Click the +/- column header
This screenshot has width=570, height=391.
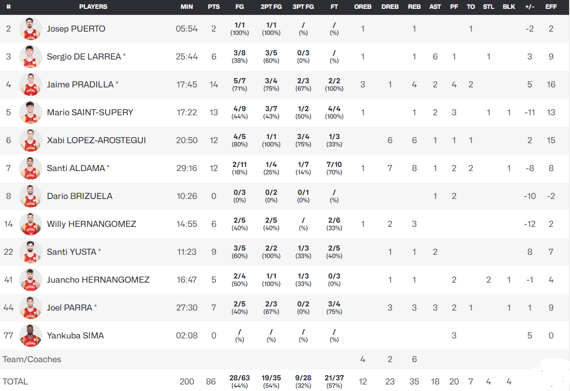(530, 7)
